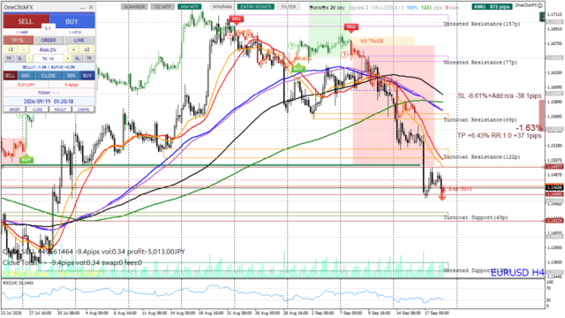The height and width of the screenshot is (318, 565).
Task: Toggle the SCANNER button
Action: click(134, 7)
